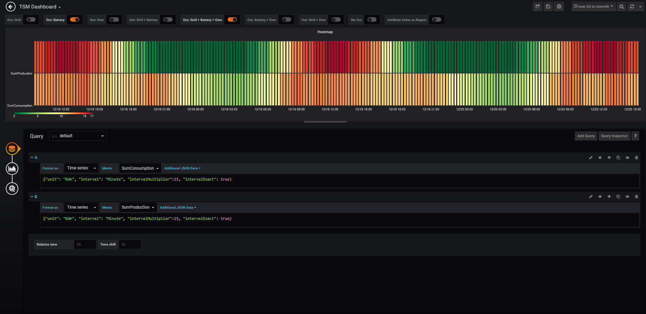Viewport: 646px width, 314px height.
Task: Delete query A with trash icon
Action: 637,158
